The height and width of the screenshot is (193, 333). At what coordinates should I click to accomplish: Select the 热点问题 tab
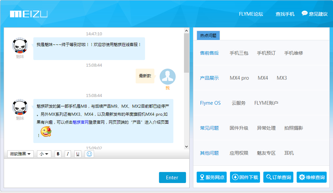pyautogui.click(x=208, y=36)
